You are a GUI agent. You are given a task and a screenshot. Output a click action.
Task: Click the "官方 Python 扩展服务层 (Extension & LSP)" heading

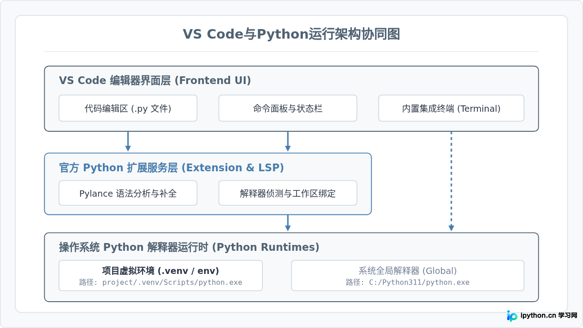pos(172,168)
